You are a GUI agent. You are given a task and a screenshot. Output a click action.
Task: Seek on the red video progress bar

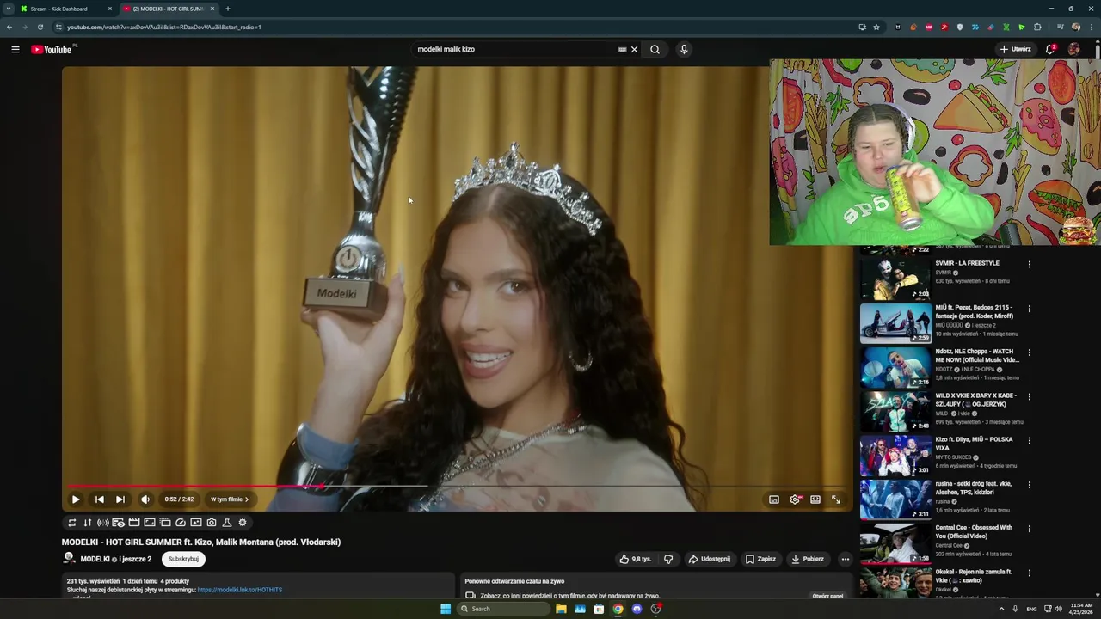point(194,487)
